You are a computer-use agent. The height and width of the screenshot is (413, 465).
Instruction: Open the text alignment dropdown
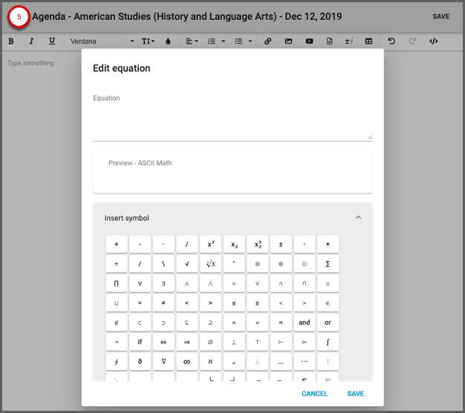pyautogui.click(x=191, y=42)
